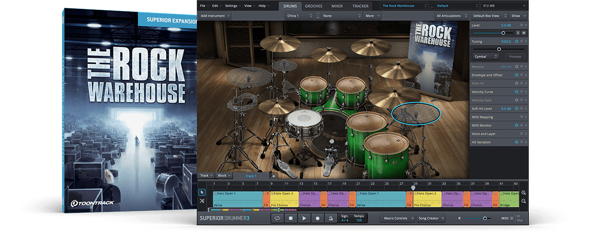Screen dimensions: 592x241
Task: Click the Level slider handle
Action: (x=503, y=33)
